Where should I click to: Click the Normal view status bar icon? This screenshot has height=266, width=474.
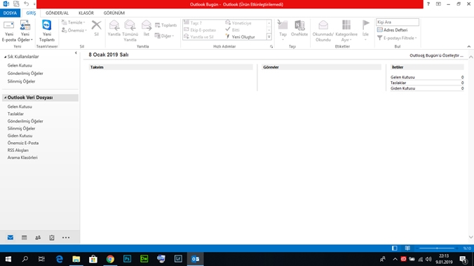395,248
